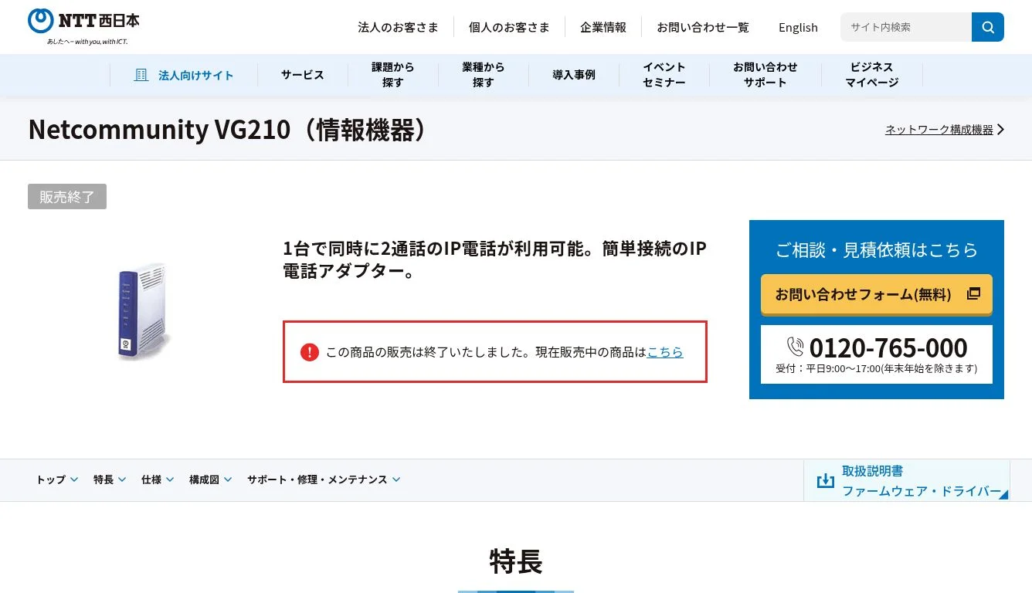The image size is (1032, 593).
Task: Open 個人のお客さま link
Action: click(509, 27)
